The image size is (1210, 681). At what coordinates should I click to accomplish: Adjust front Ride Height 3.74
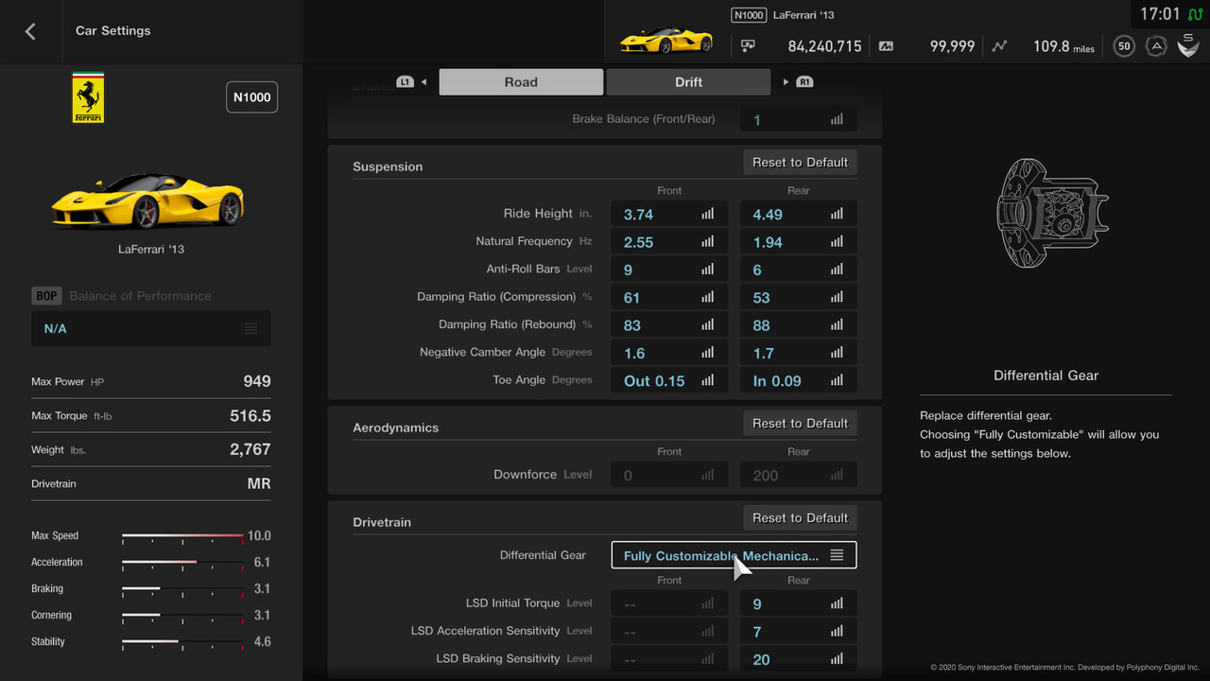coord(669,215)
